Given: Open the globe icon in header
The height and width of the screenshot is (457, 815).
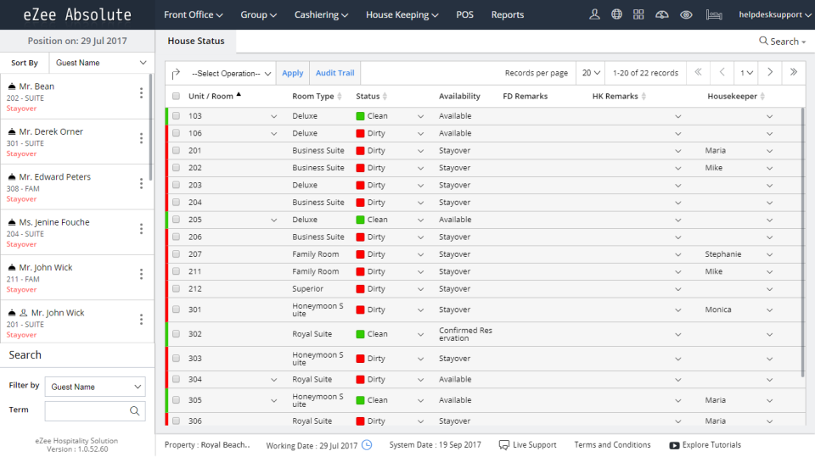Looking at the screenshot, I should coord(616,14).
